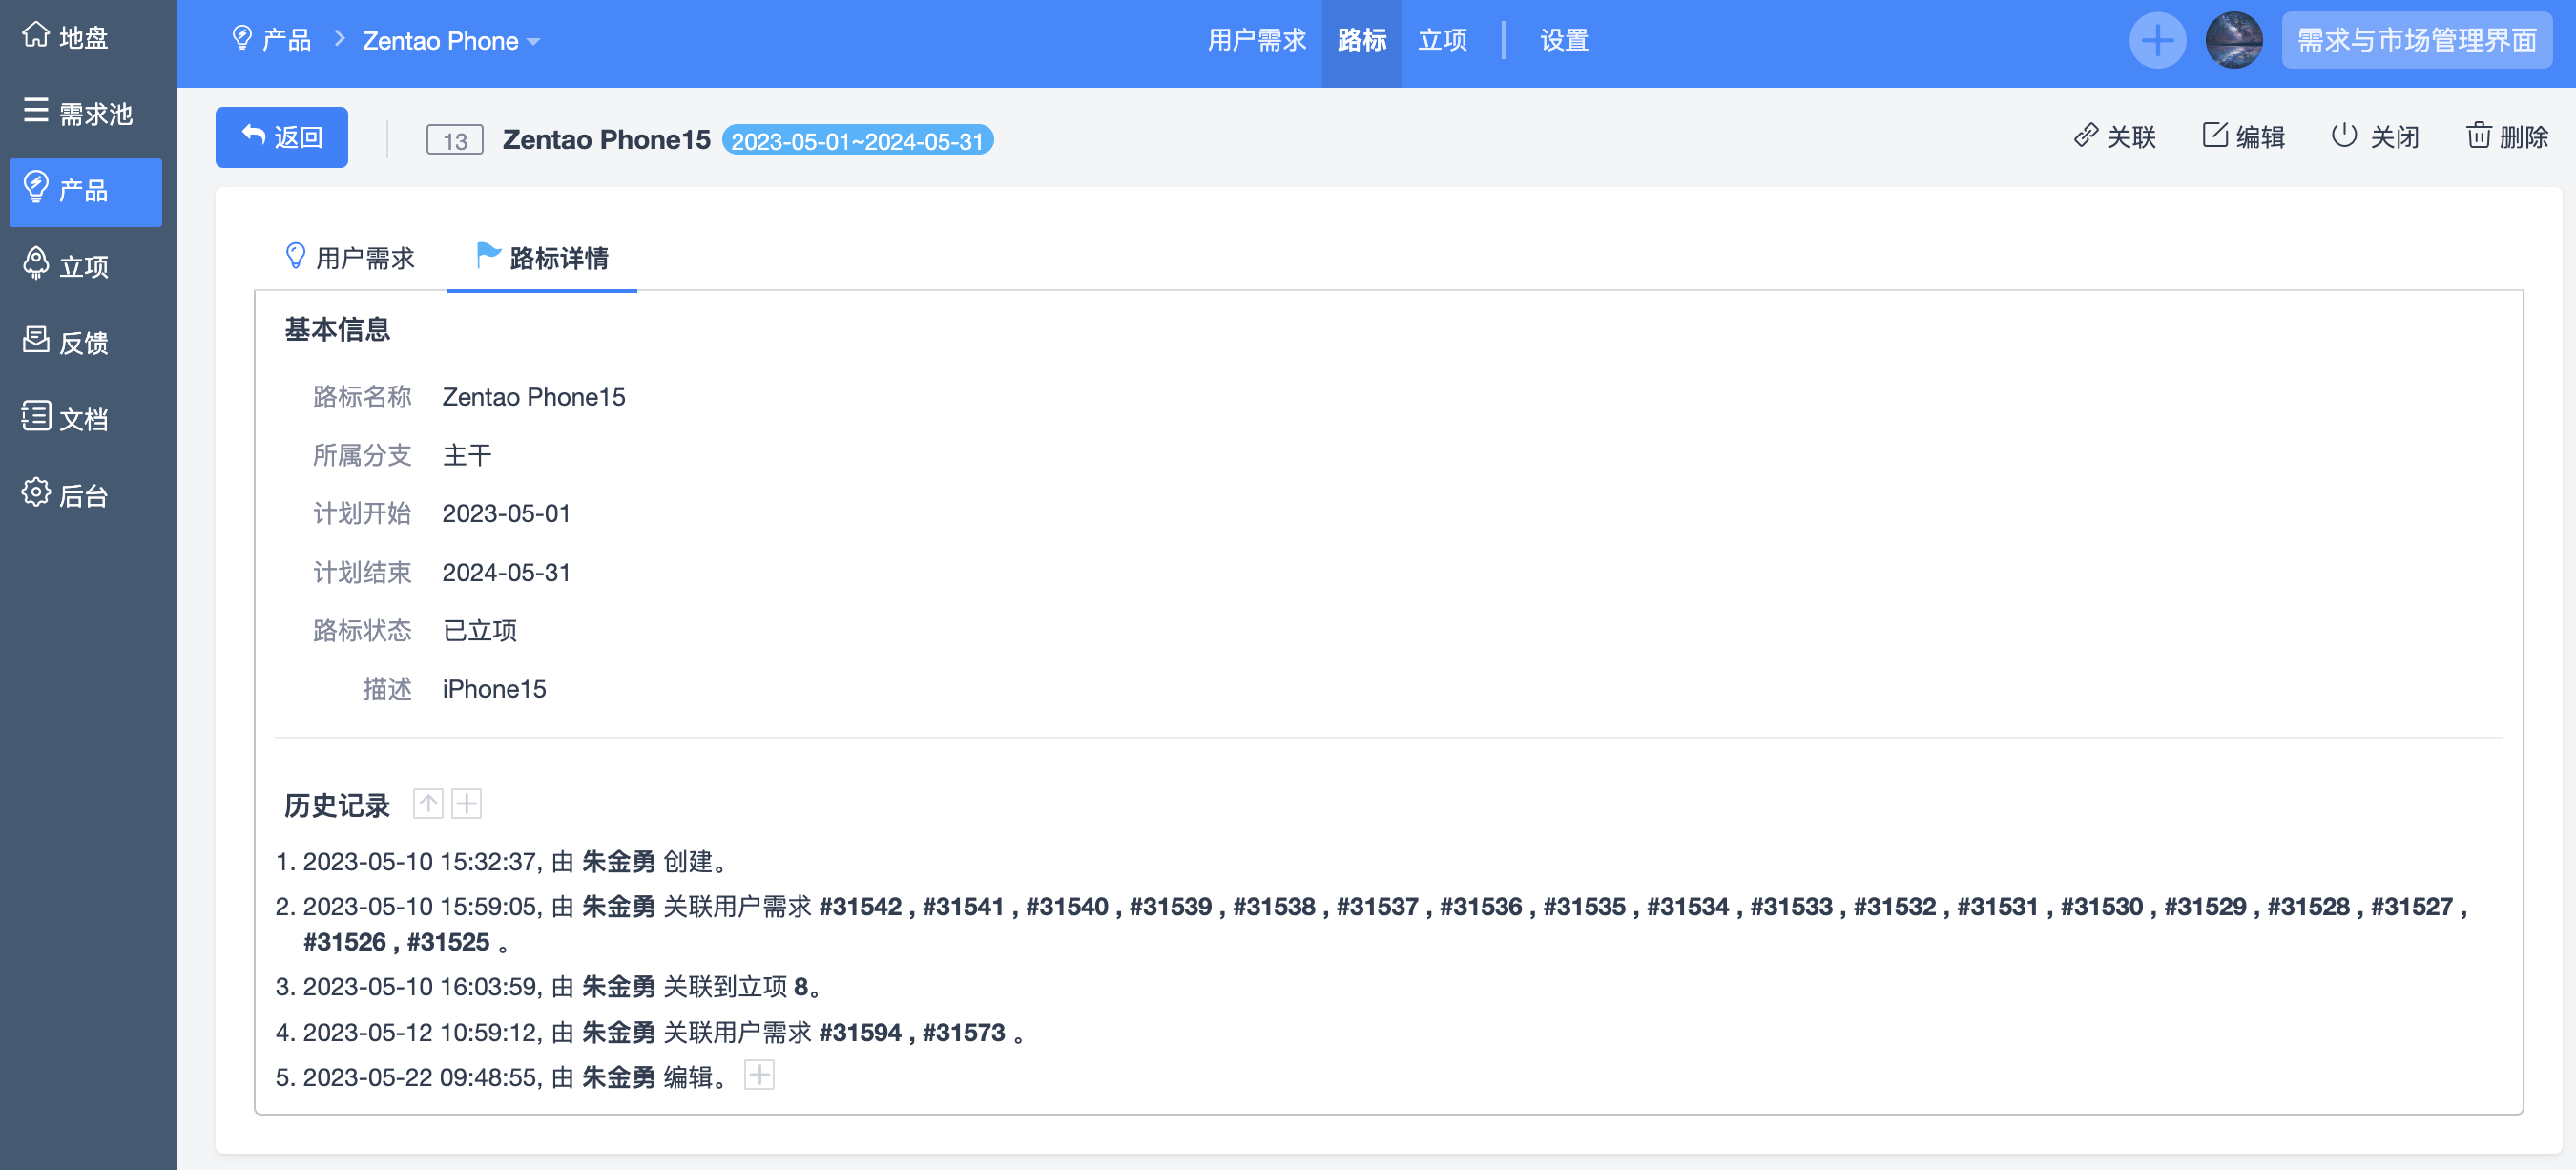Open the 地盘 home sidebar icon
2576x1170 pixels.
[x=36, y=36]
